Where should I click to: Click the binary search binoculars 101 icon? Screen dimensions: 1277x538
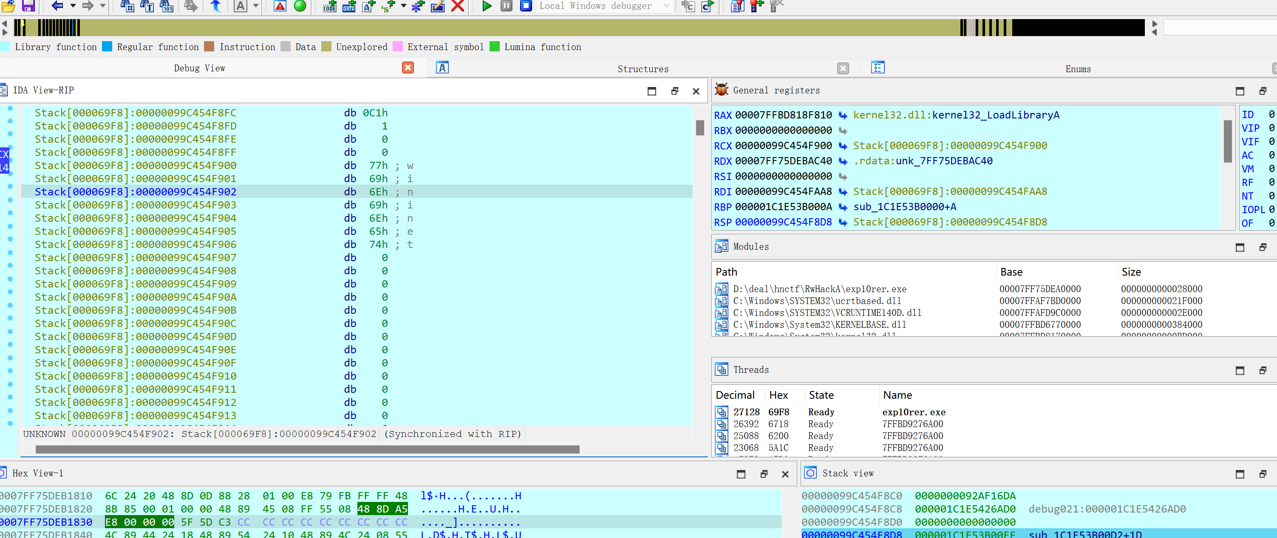pos(167,6)
